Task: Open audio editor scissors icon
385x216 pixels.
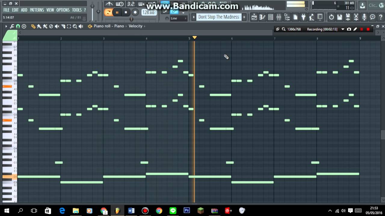Action: click(356, 17)
